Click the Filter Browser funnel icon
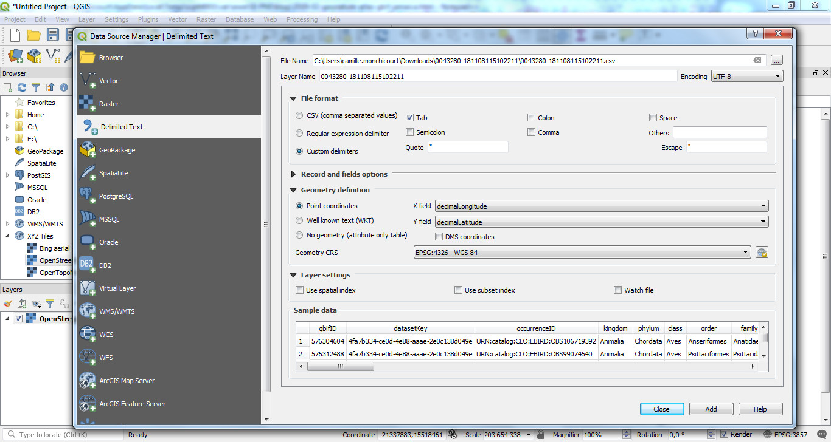Image resolution: width=831 pixels, height=442 pixels. (x=36, y=87)
